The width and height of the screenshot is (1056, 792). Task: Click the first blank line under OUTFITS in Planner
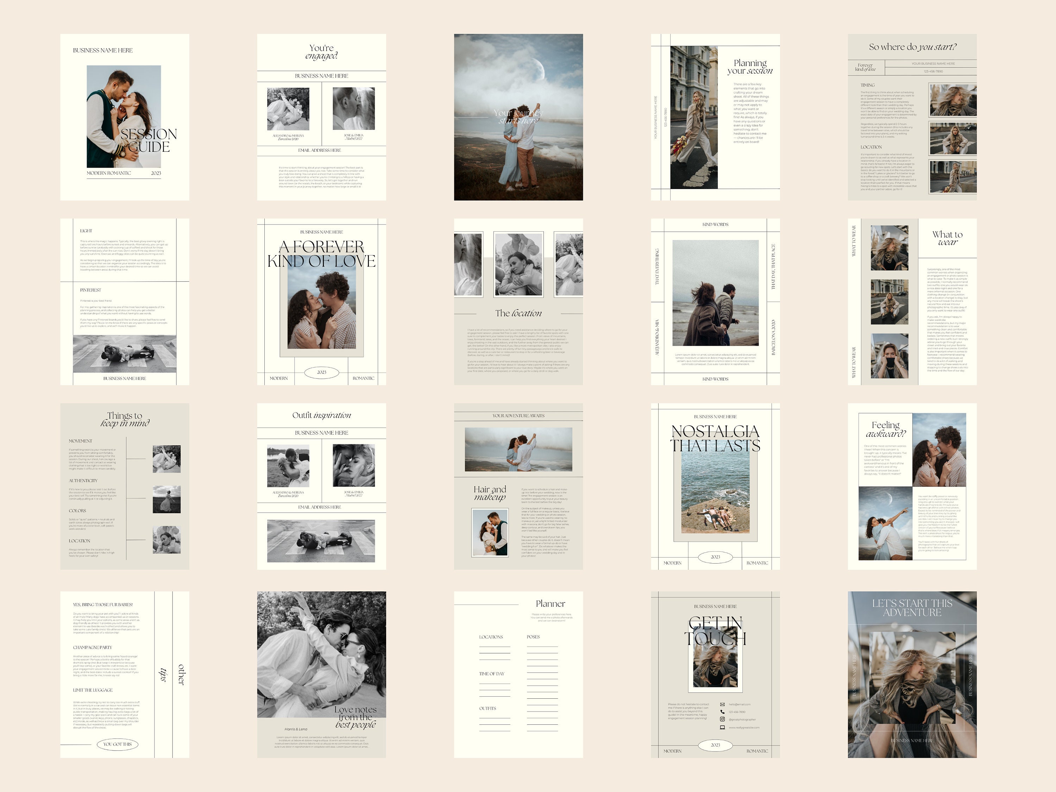(495, 718)
